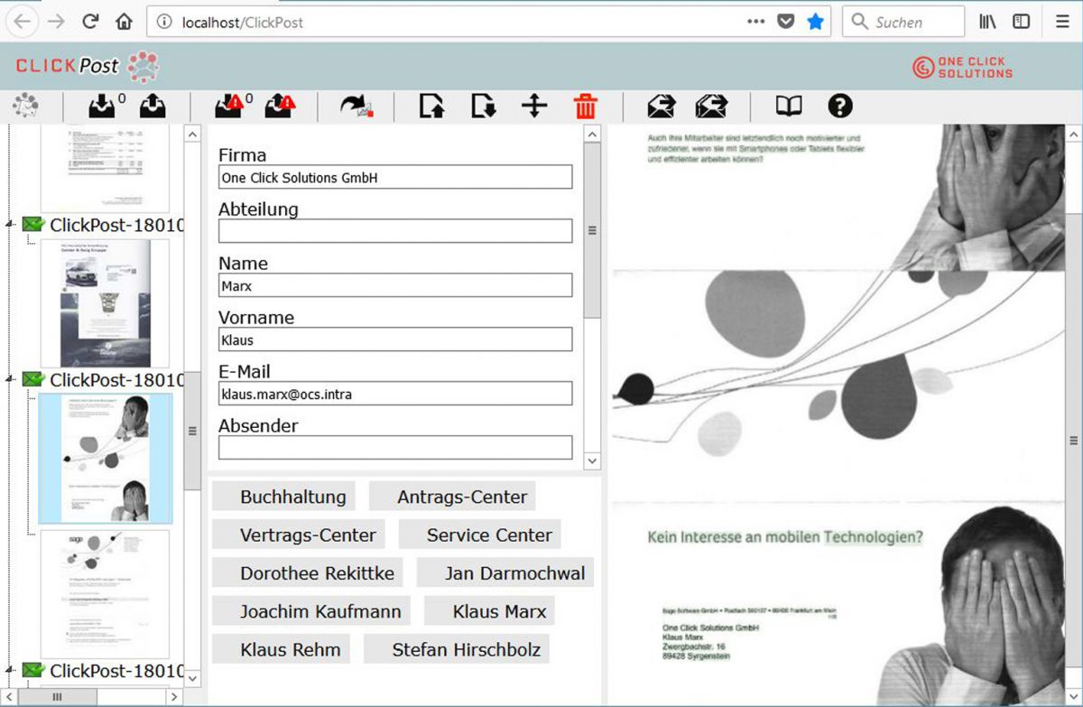Click the stacked envelopes send-all icon

[x=711, y=107]
